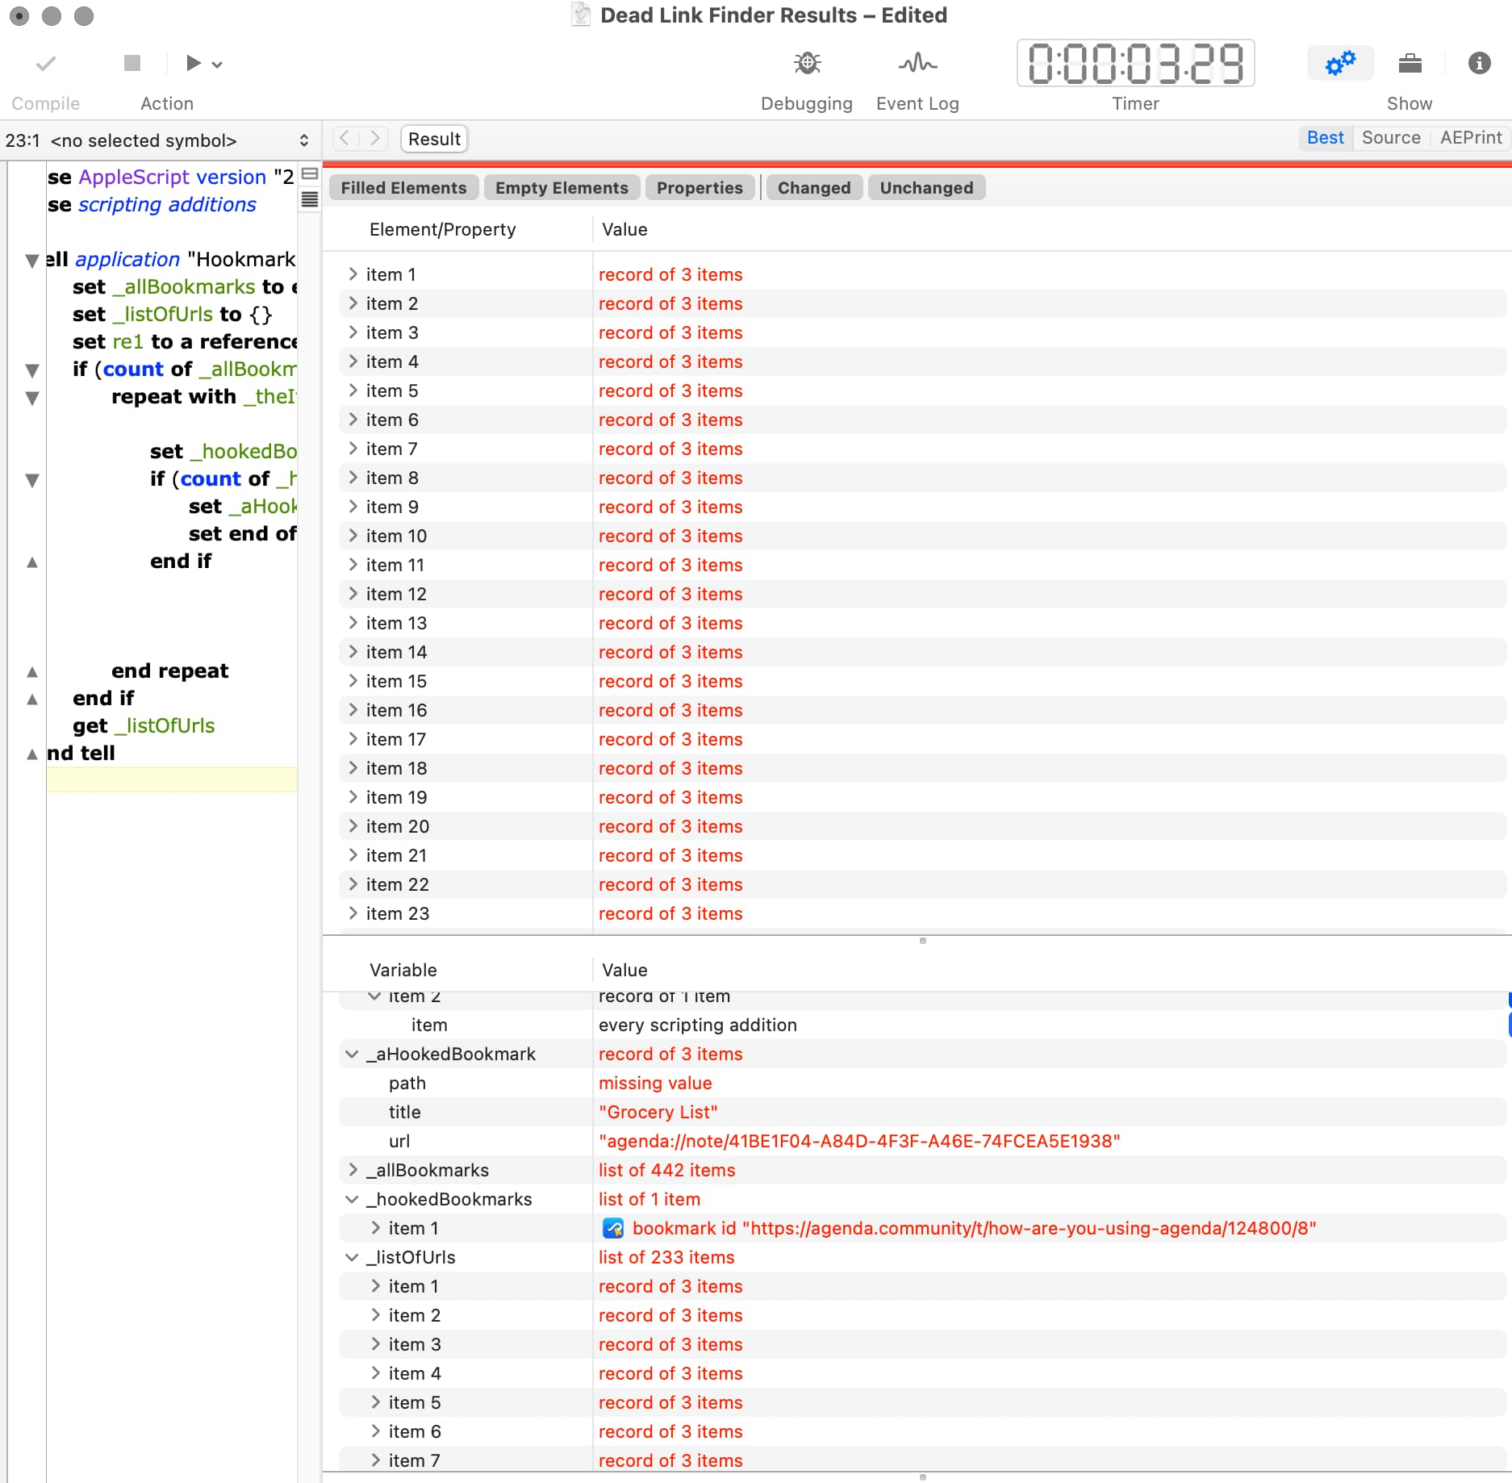The height and width of the screenshot is (1483, 1512).
Task: Expand result item 5
Action: coord(353,391)
